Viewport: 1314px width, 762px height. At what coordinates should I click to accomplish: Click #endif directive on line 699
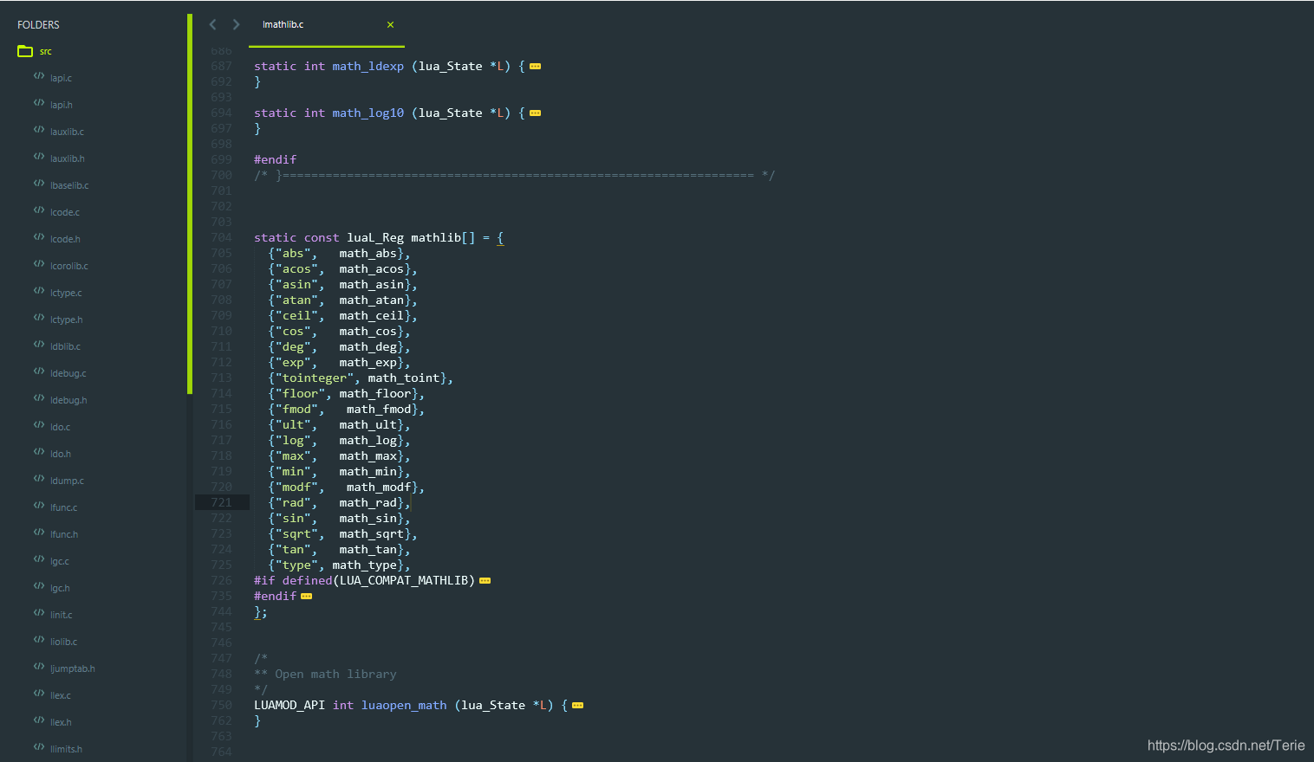tap(275, 159)
